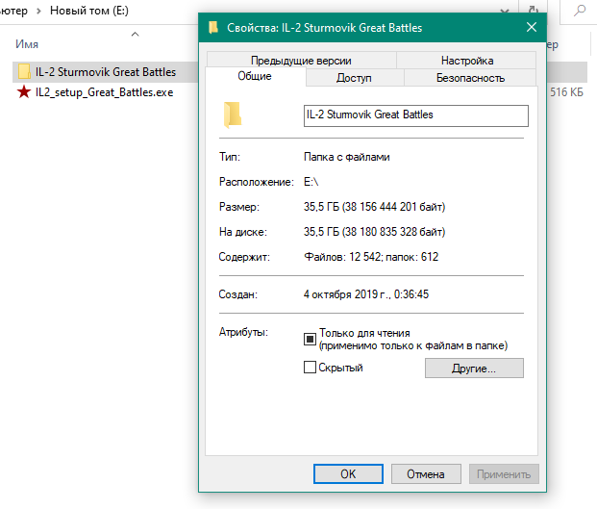The image size is (597, 509).
Task: Switch to the Безопасность tab
Action: [470, 78]
